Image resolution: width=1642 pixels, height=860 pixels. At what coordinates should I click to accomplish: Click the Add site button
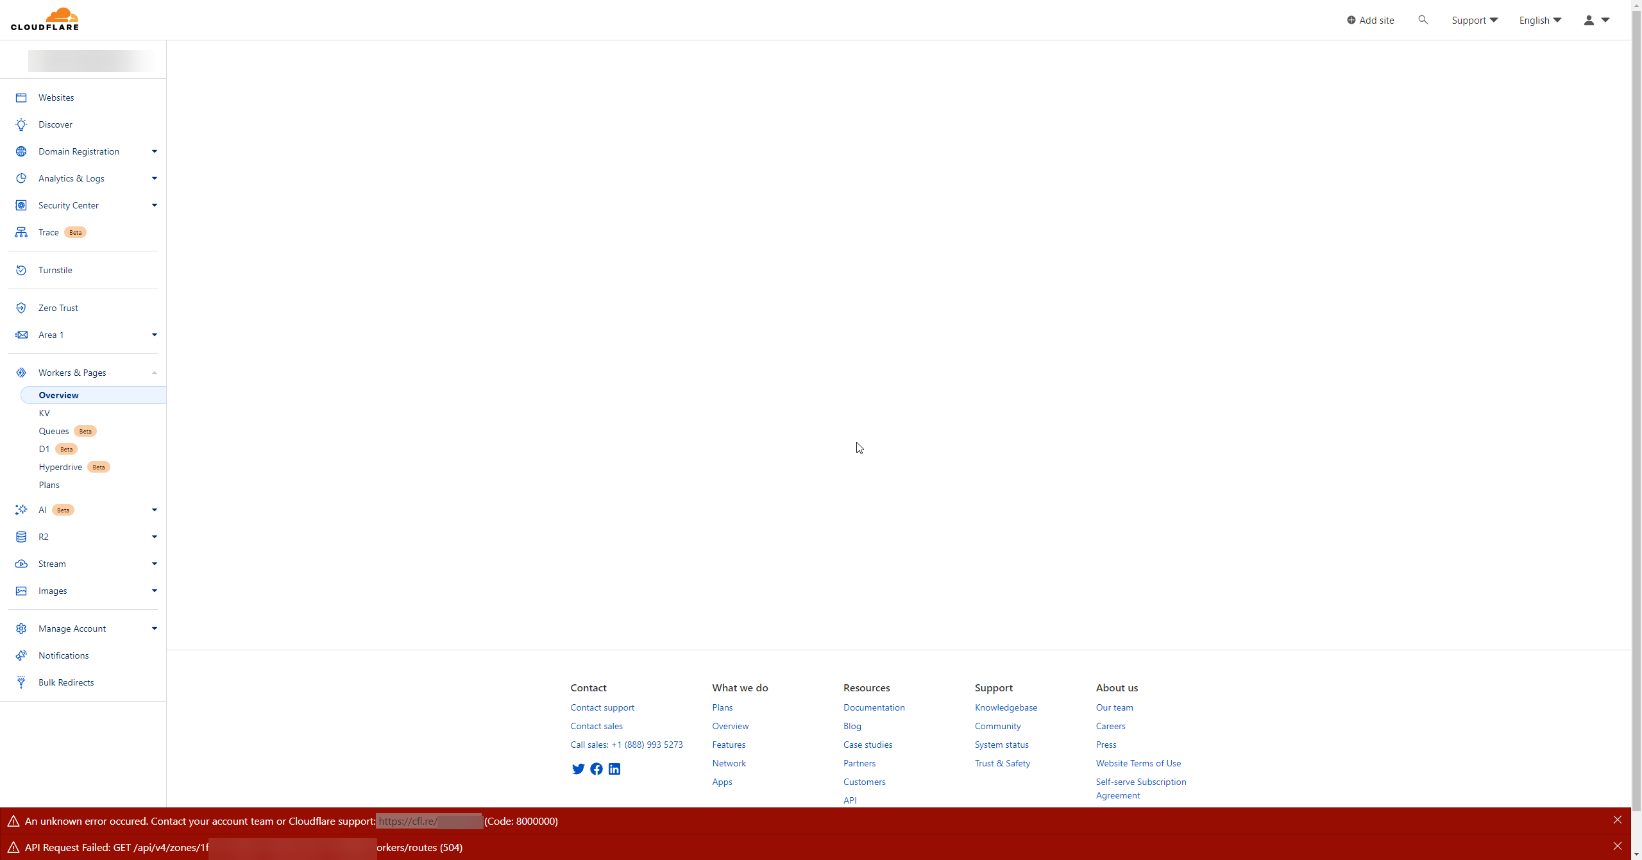click(x=1370, y=20)
